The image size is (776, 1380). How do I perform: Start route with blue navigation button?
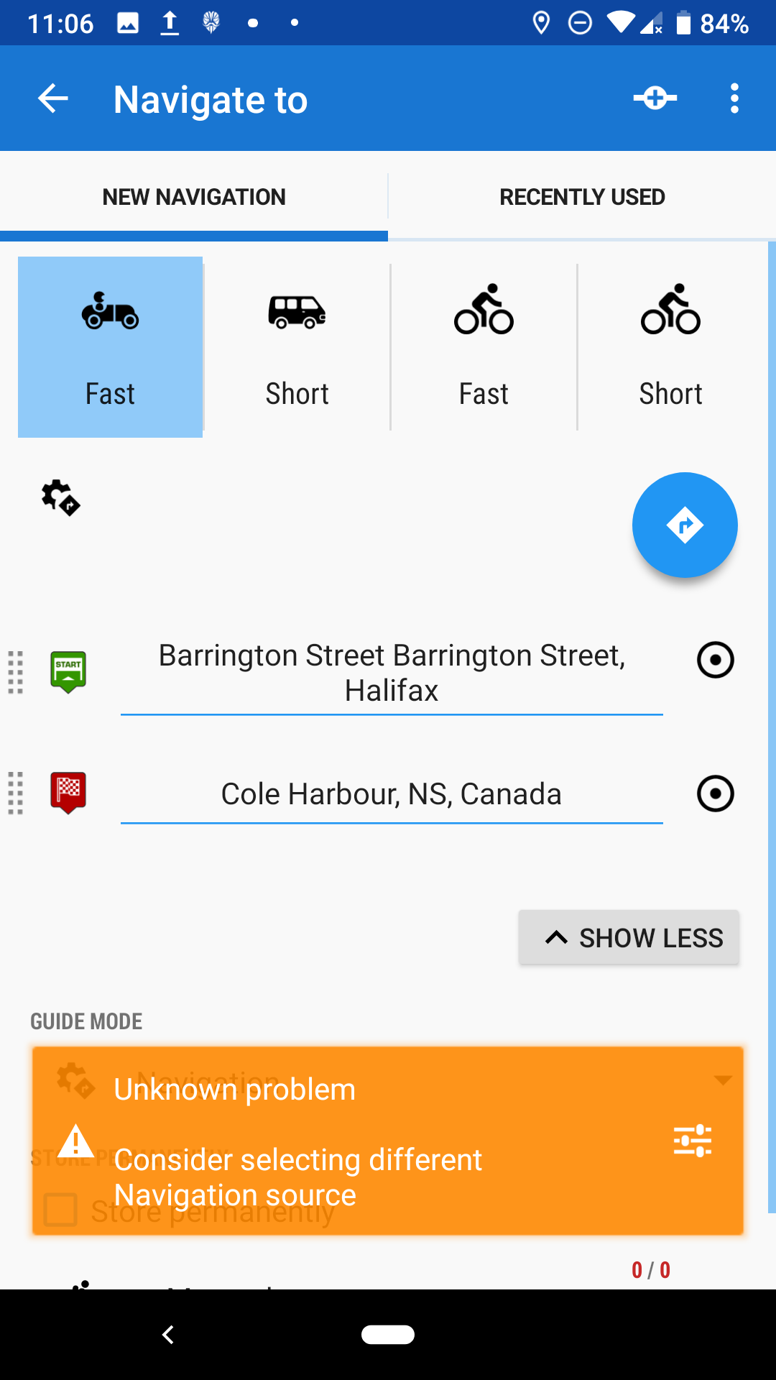pyautogui.click(x=685, y=525)
